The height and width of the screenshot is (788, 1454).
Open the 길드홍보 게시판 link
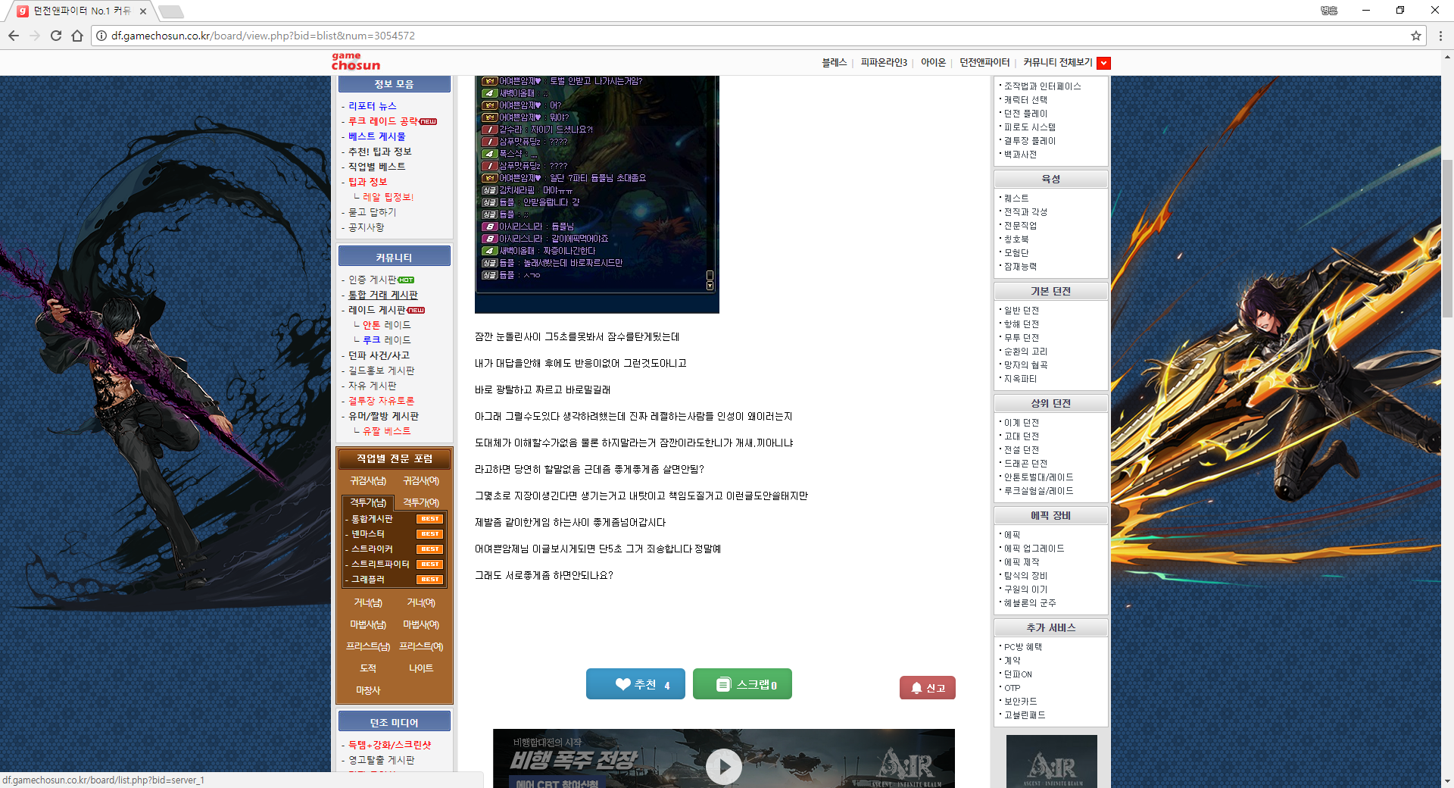381,371
